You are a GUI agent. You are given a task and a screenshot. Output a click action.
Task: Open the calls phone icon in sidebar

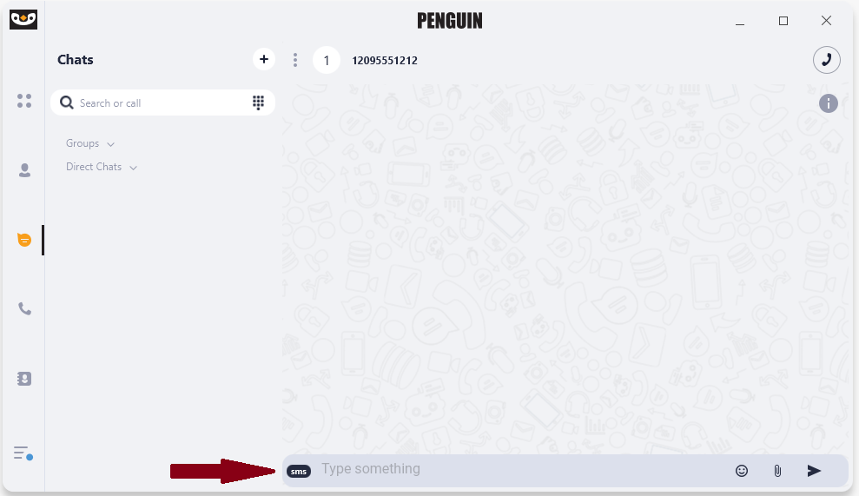(x=24, y=309)
